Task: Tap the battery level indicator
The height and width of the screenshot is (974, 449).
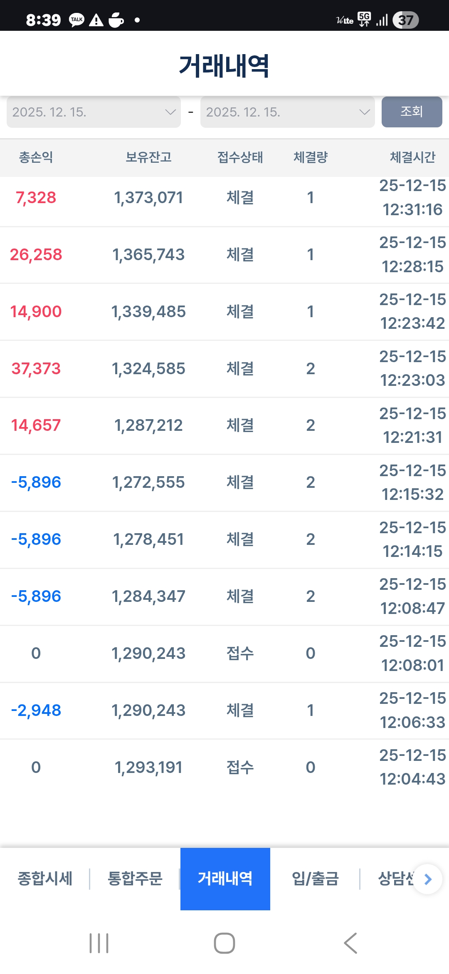Action: (405, 20)
